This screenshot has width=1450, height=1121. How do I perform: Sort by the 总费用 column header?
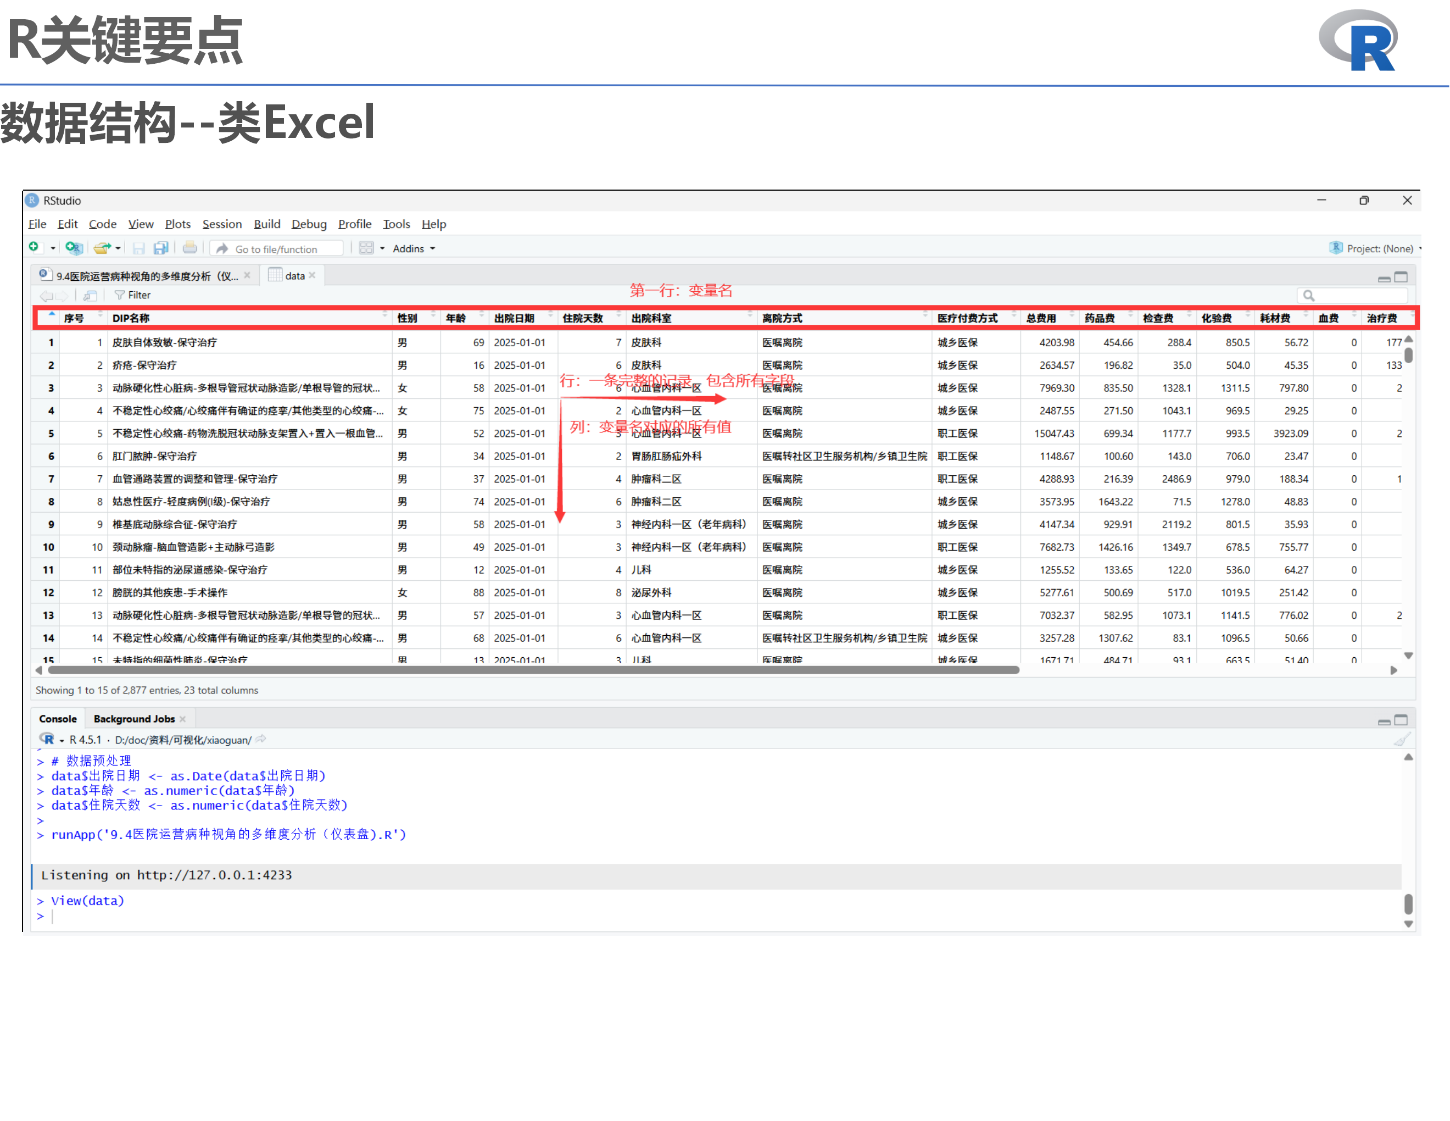(1050, 318)
